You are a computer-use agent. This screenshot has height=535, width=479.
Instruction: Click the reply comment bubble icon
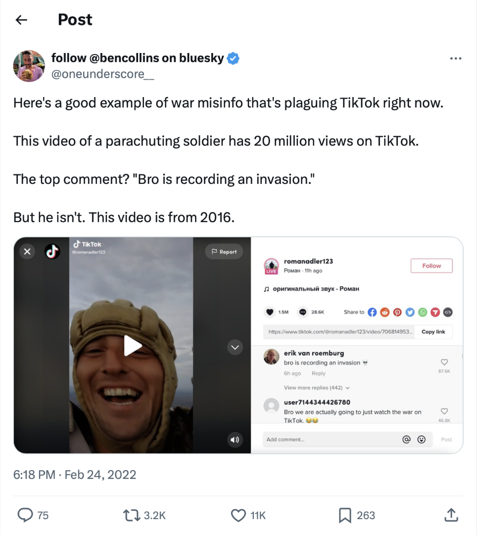point(25,515)
